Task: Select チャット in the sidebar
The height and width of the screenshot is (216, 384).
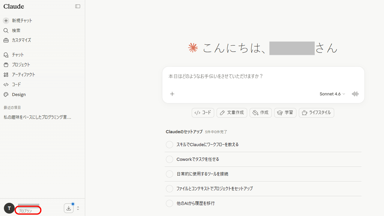Action: point(18,55)
